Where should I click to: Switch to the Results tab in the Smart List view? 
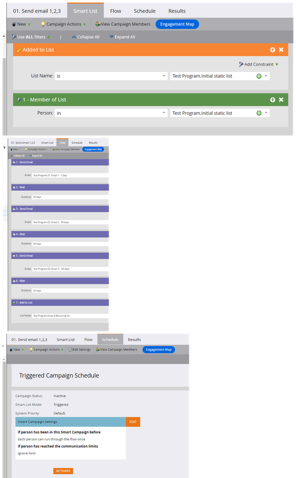click(177, 11)
